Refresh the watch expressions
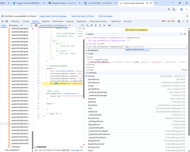The image size is (190, 152). pyautogui.click(x=185, y=34)
